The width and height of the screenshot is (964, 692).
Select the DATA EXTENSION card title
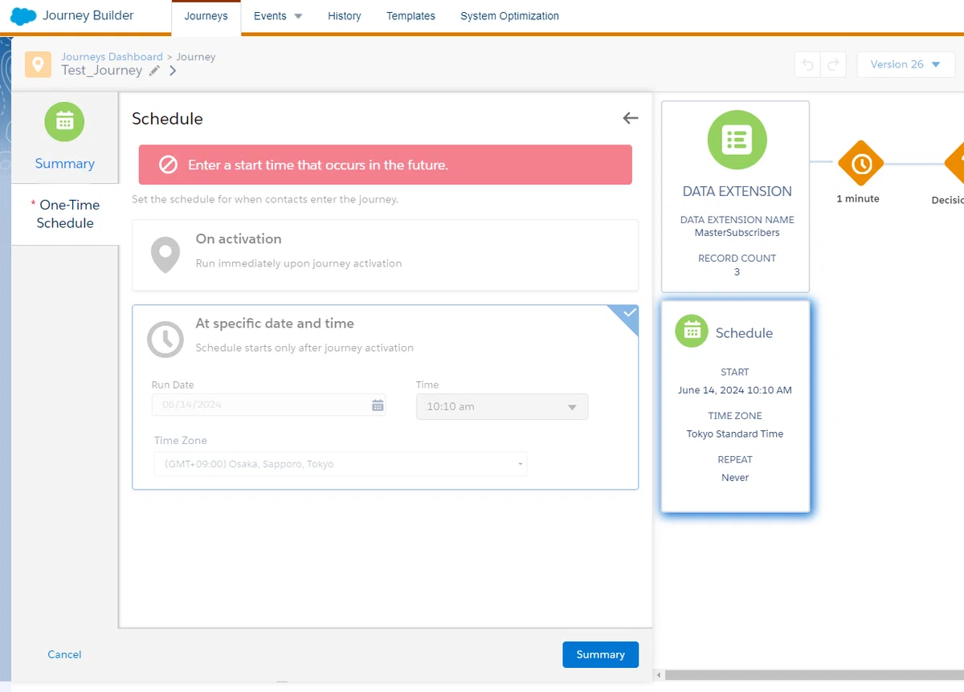coord(737,191)
